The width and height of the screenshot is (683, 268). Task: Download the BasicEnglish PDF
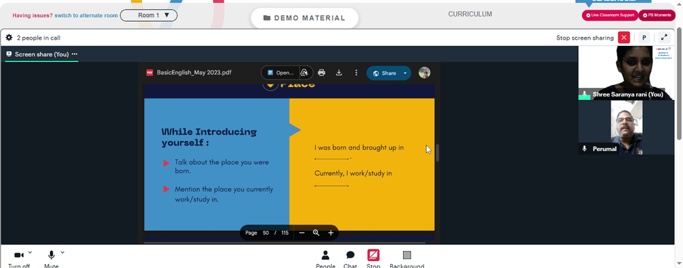point(339,72)
